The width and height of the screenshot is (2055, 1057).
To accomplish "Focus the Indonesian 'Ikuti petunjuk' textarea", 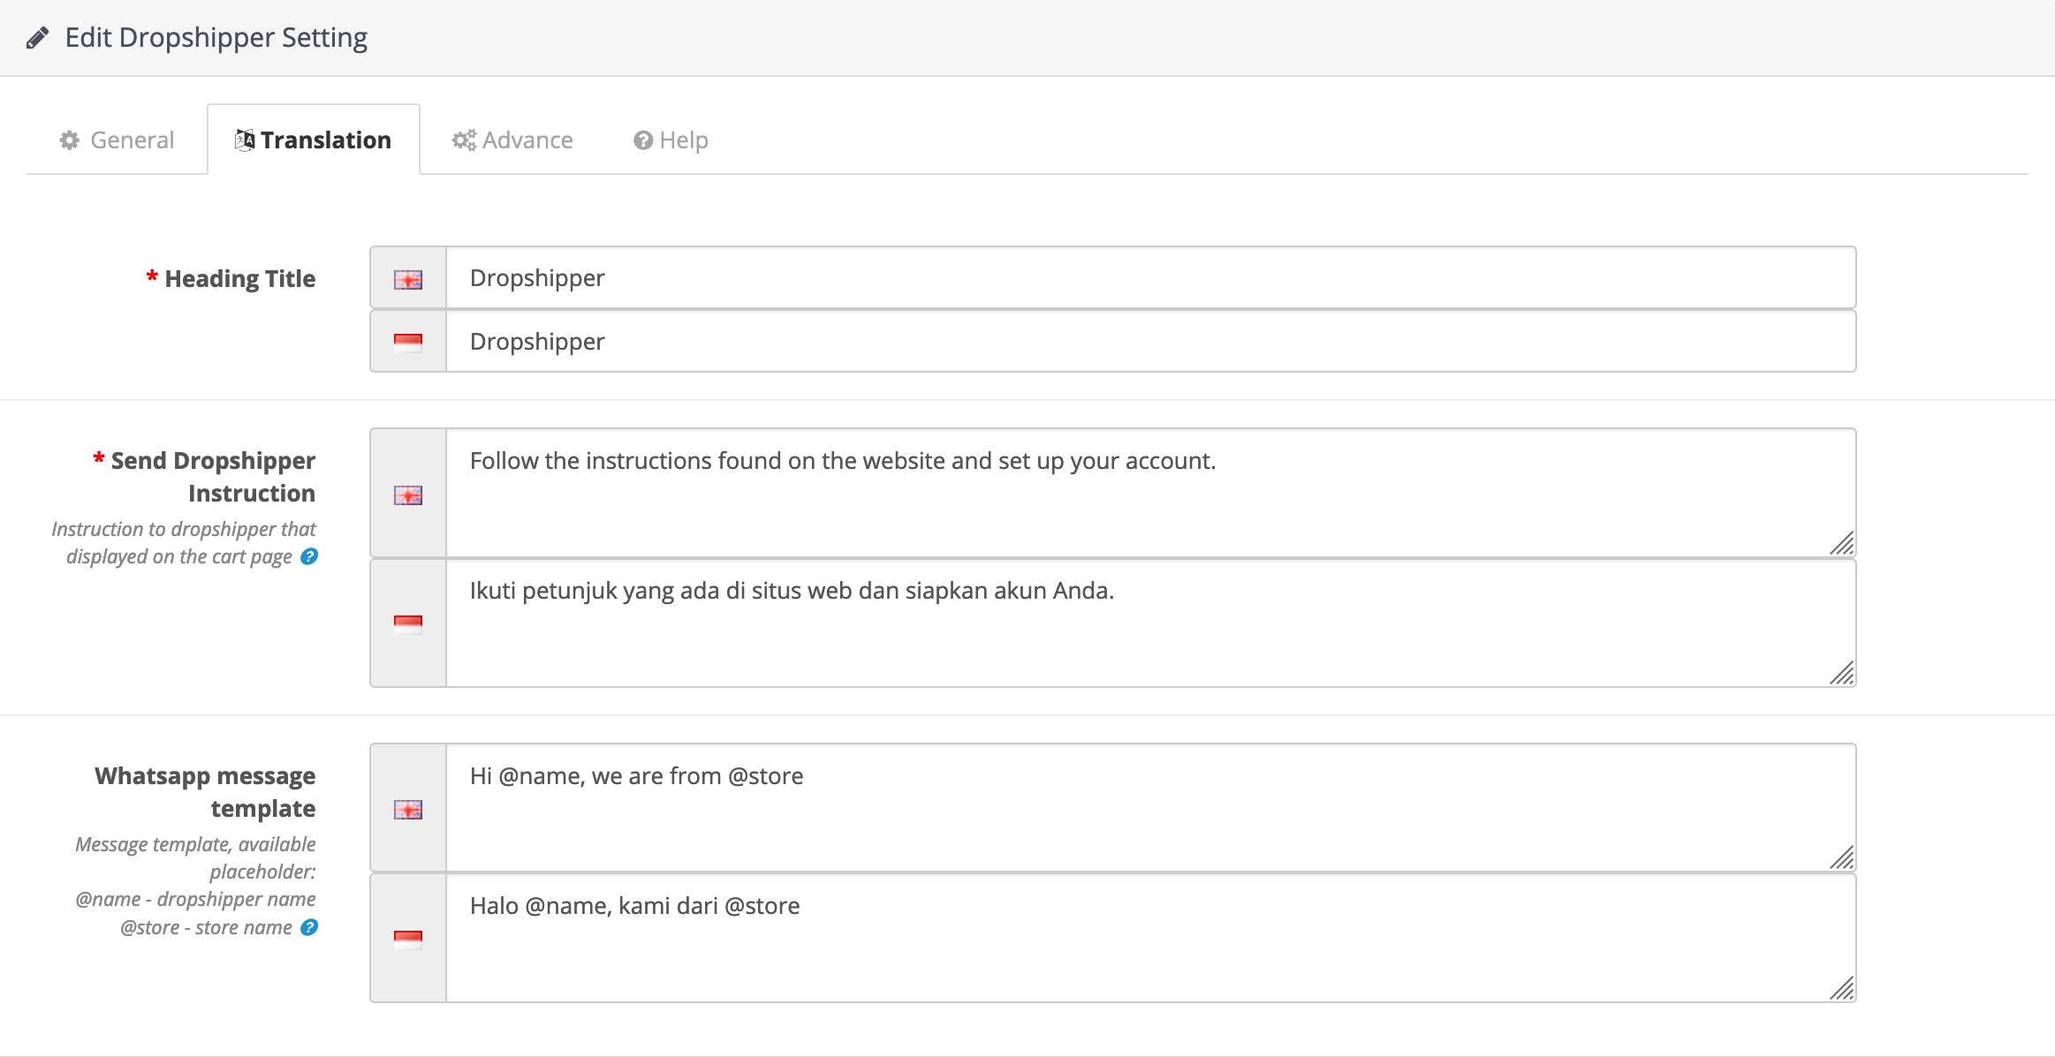I will pos(1149,623).
